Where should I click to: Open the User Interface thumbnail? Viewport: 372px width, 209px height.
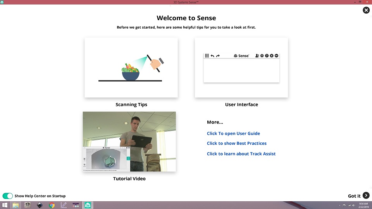(241, 67)
